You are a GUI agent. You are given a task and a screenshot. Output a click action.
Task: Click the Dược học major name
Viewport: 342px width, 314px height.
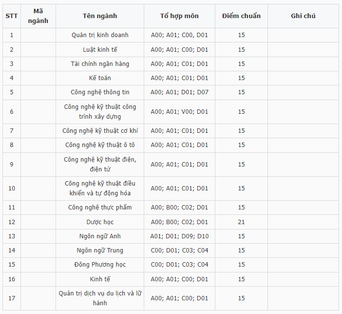click(100, 222)
